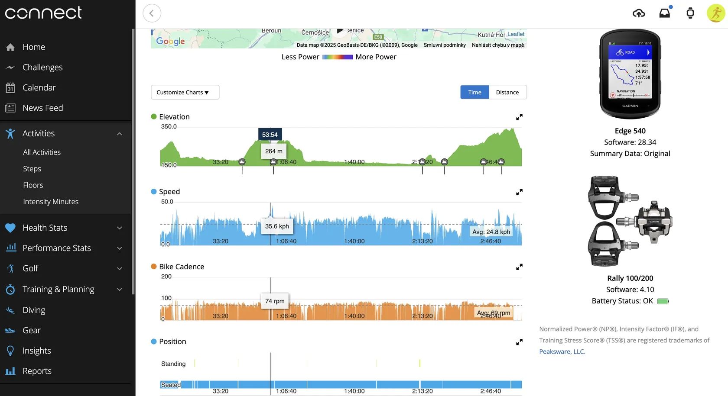The width and height of the screenshot is (728, 396).
Task: Collapse the Activities section
Action: tap(120, 134)
